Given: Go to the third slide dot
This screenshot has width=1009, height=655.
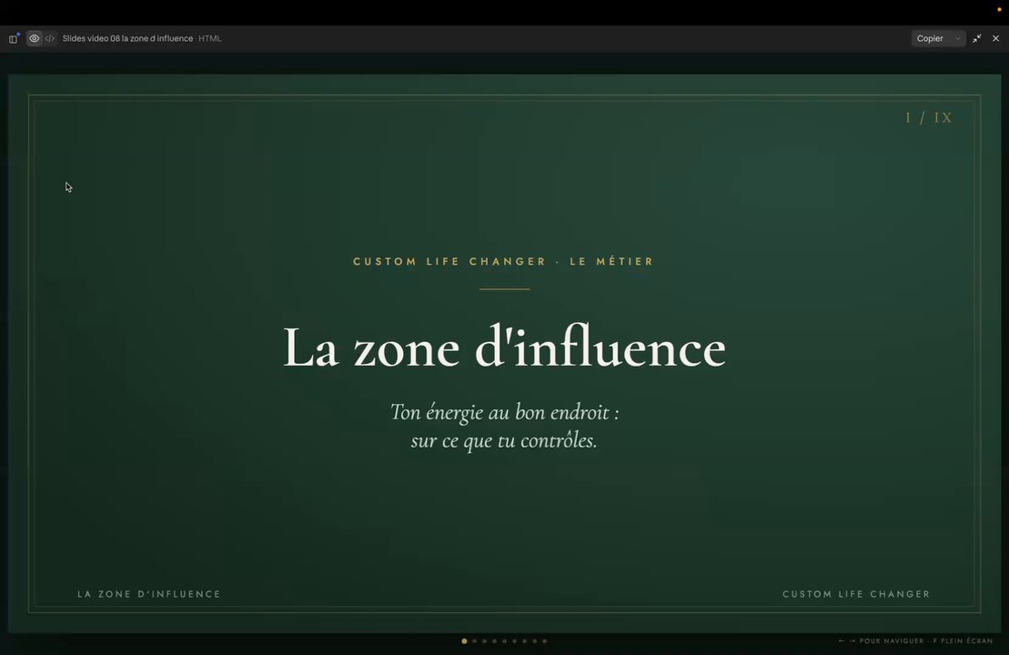Looking at the screenshot, I should click(485, 640).
